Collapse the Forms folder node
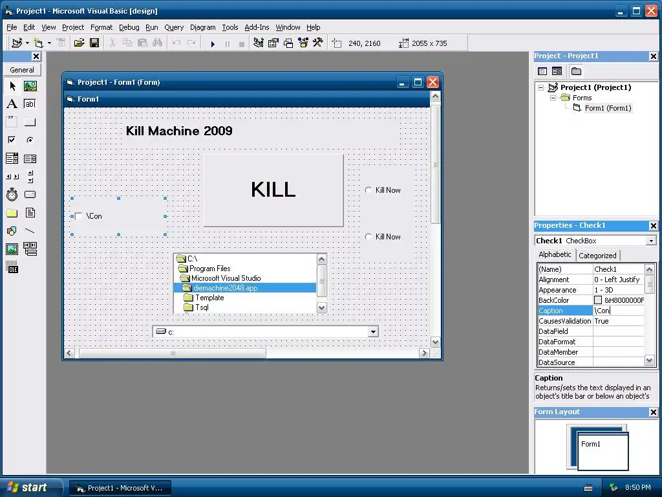662x497 pixels. point(553,98)
